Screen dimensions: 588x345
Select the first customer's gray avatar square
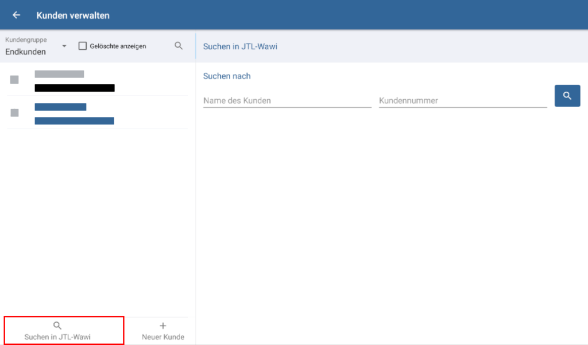tap(14, 80)
